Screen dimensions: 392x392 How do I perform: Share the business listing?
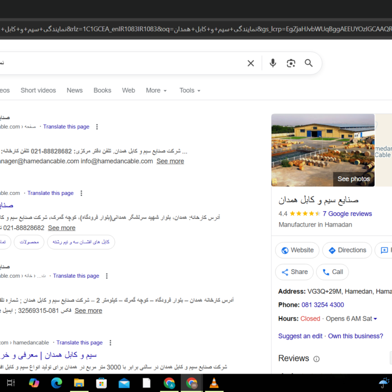click(x=294, y=272)
